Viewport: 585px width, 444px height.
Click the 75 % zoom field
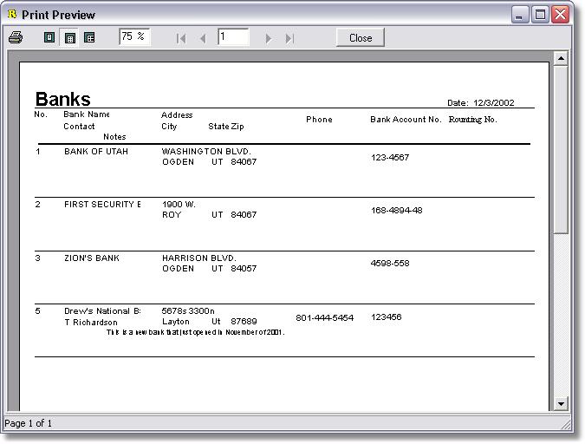coord(134,36)
